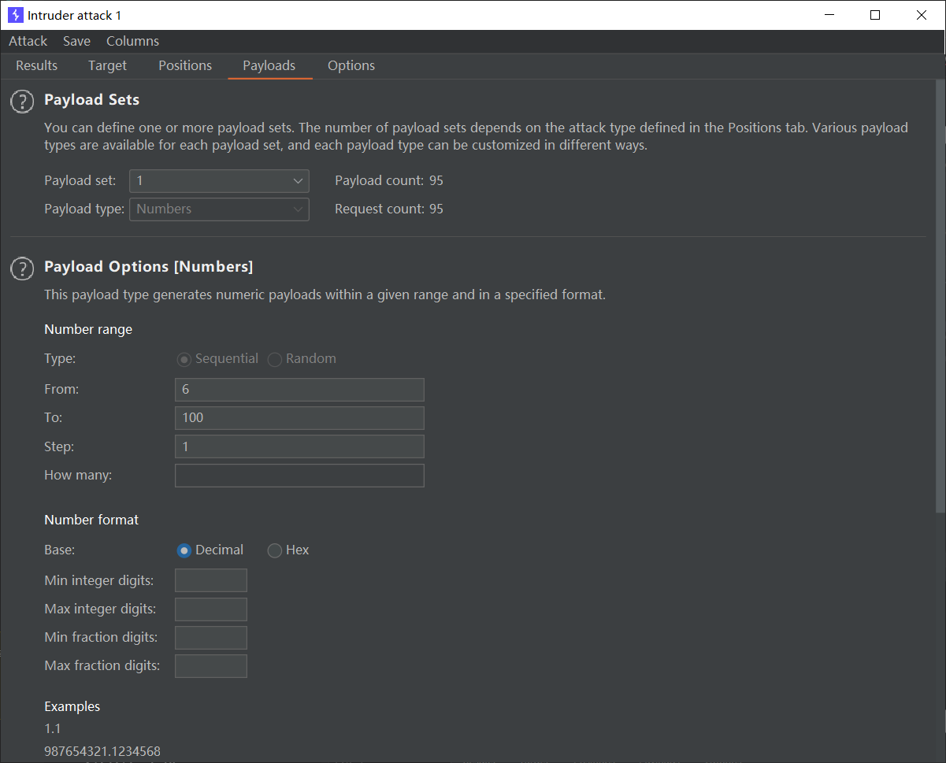Screen dimensions: 946x763
Task: Switch to the Results tab
Action: coord(36,66)
